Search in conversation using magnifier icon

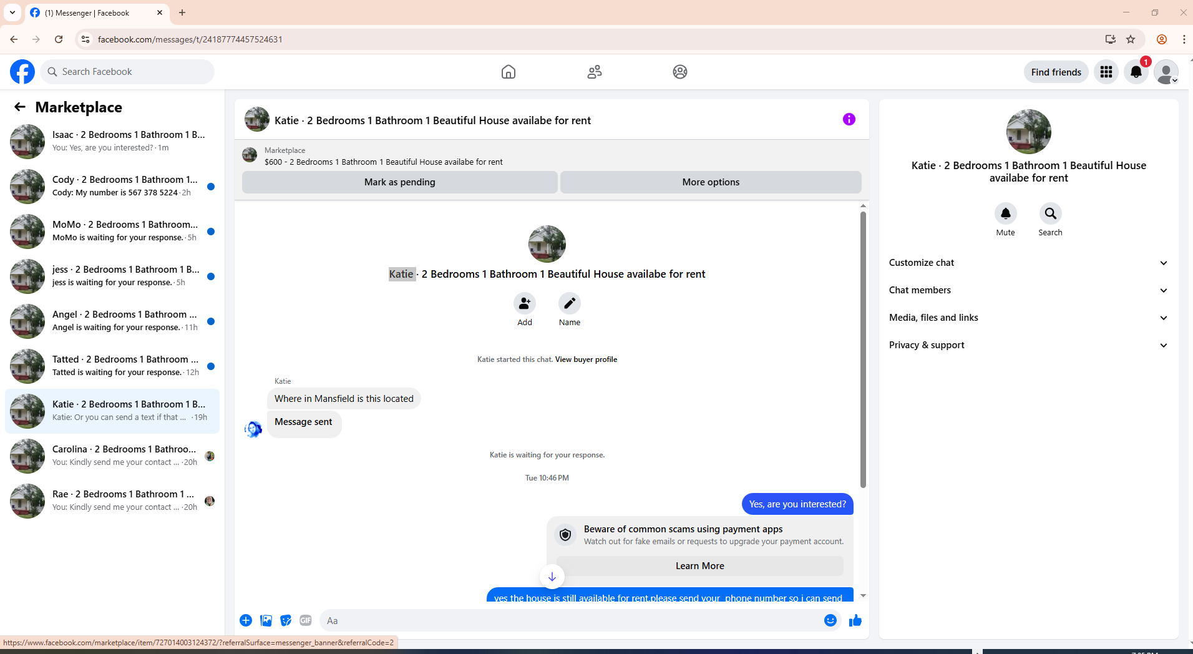pos(1051,213)
